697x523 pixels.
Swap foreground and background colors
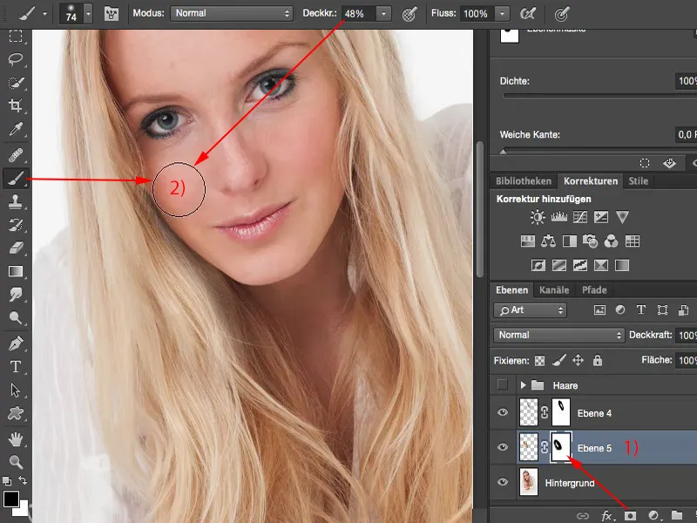click(23, 480)
